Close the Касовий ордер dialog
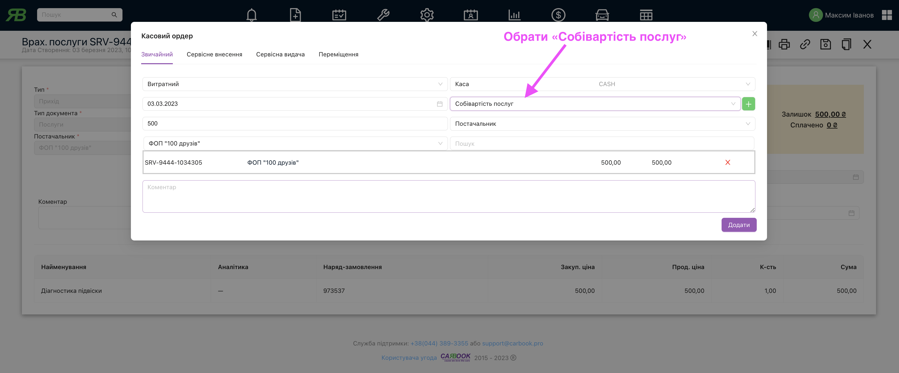The height and width of the screenshot is (373, 899). point(755,34)
